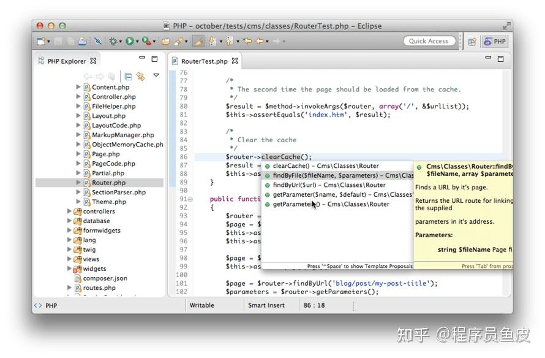Close the PHP Explorer view
The width and height of the screenshot is (545, 358).
(93, 61)
